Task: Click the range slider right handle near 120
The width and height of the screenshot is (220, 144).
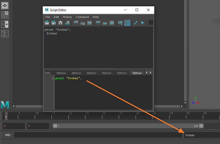Action: coord(201,126)
